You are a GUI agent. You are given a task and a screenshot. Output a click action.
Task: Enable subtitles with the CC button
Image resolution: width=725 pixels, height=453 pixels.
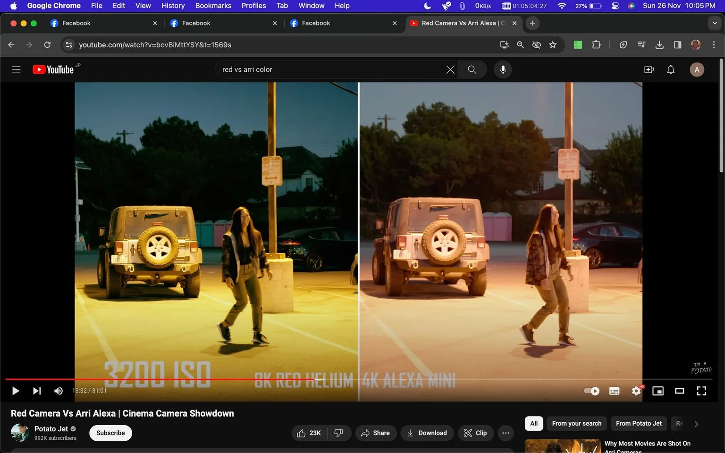tap(614, 391)
